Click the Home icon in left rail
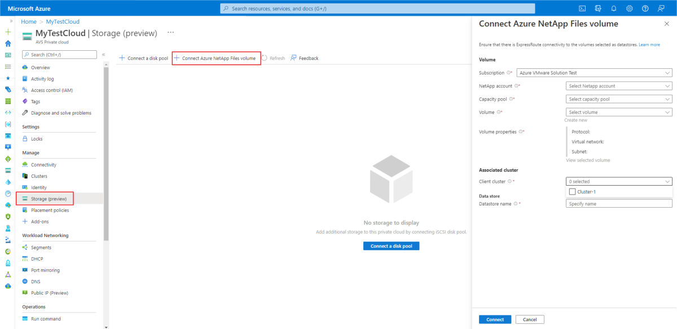The height and width of the screenshot is (329, 677). point(8,43)
